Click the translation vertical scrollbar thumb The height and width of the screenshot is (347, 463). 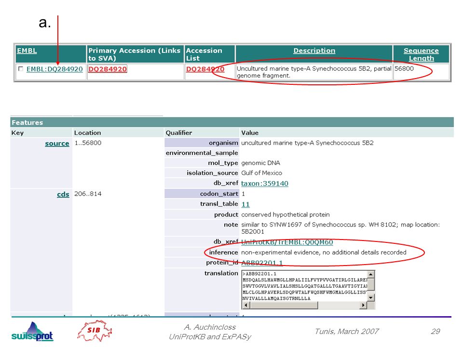coord(371,284)
